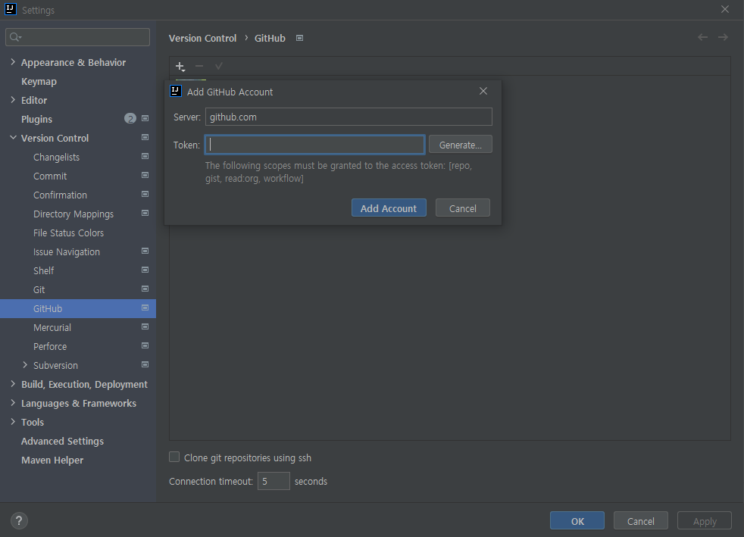Click the Help question mark button

tap(19, 521)
